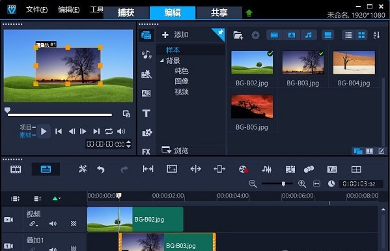Switch preview mode to 素材

tap(25, 135)
